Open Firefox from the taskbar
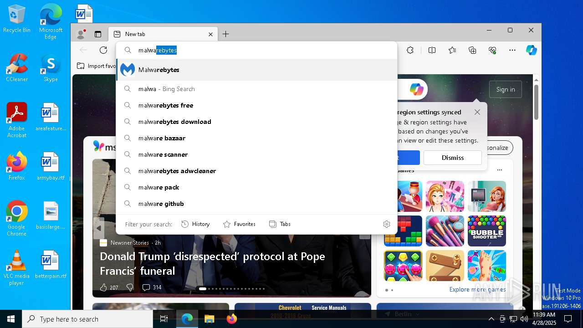583x328 pixels. [x=231, y=319]
